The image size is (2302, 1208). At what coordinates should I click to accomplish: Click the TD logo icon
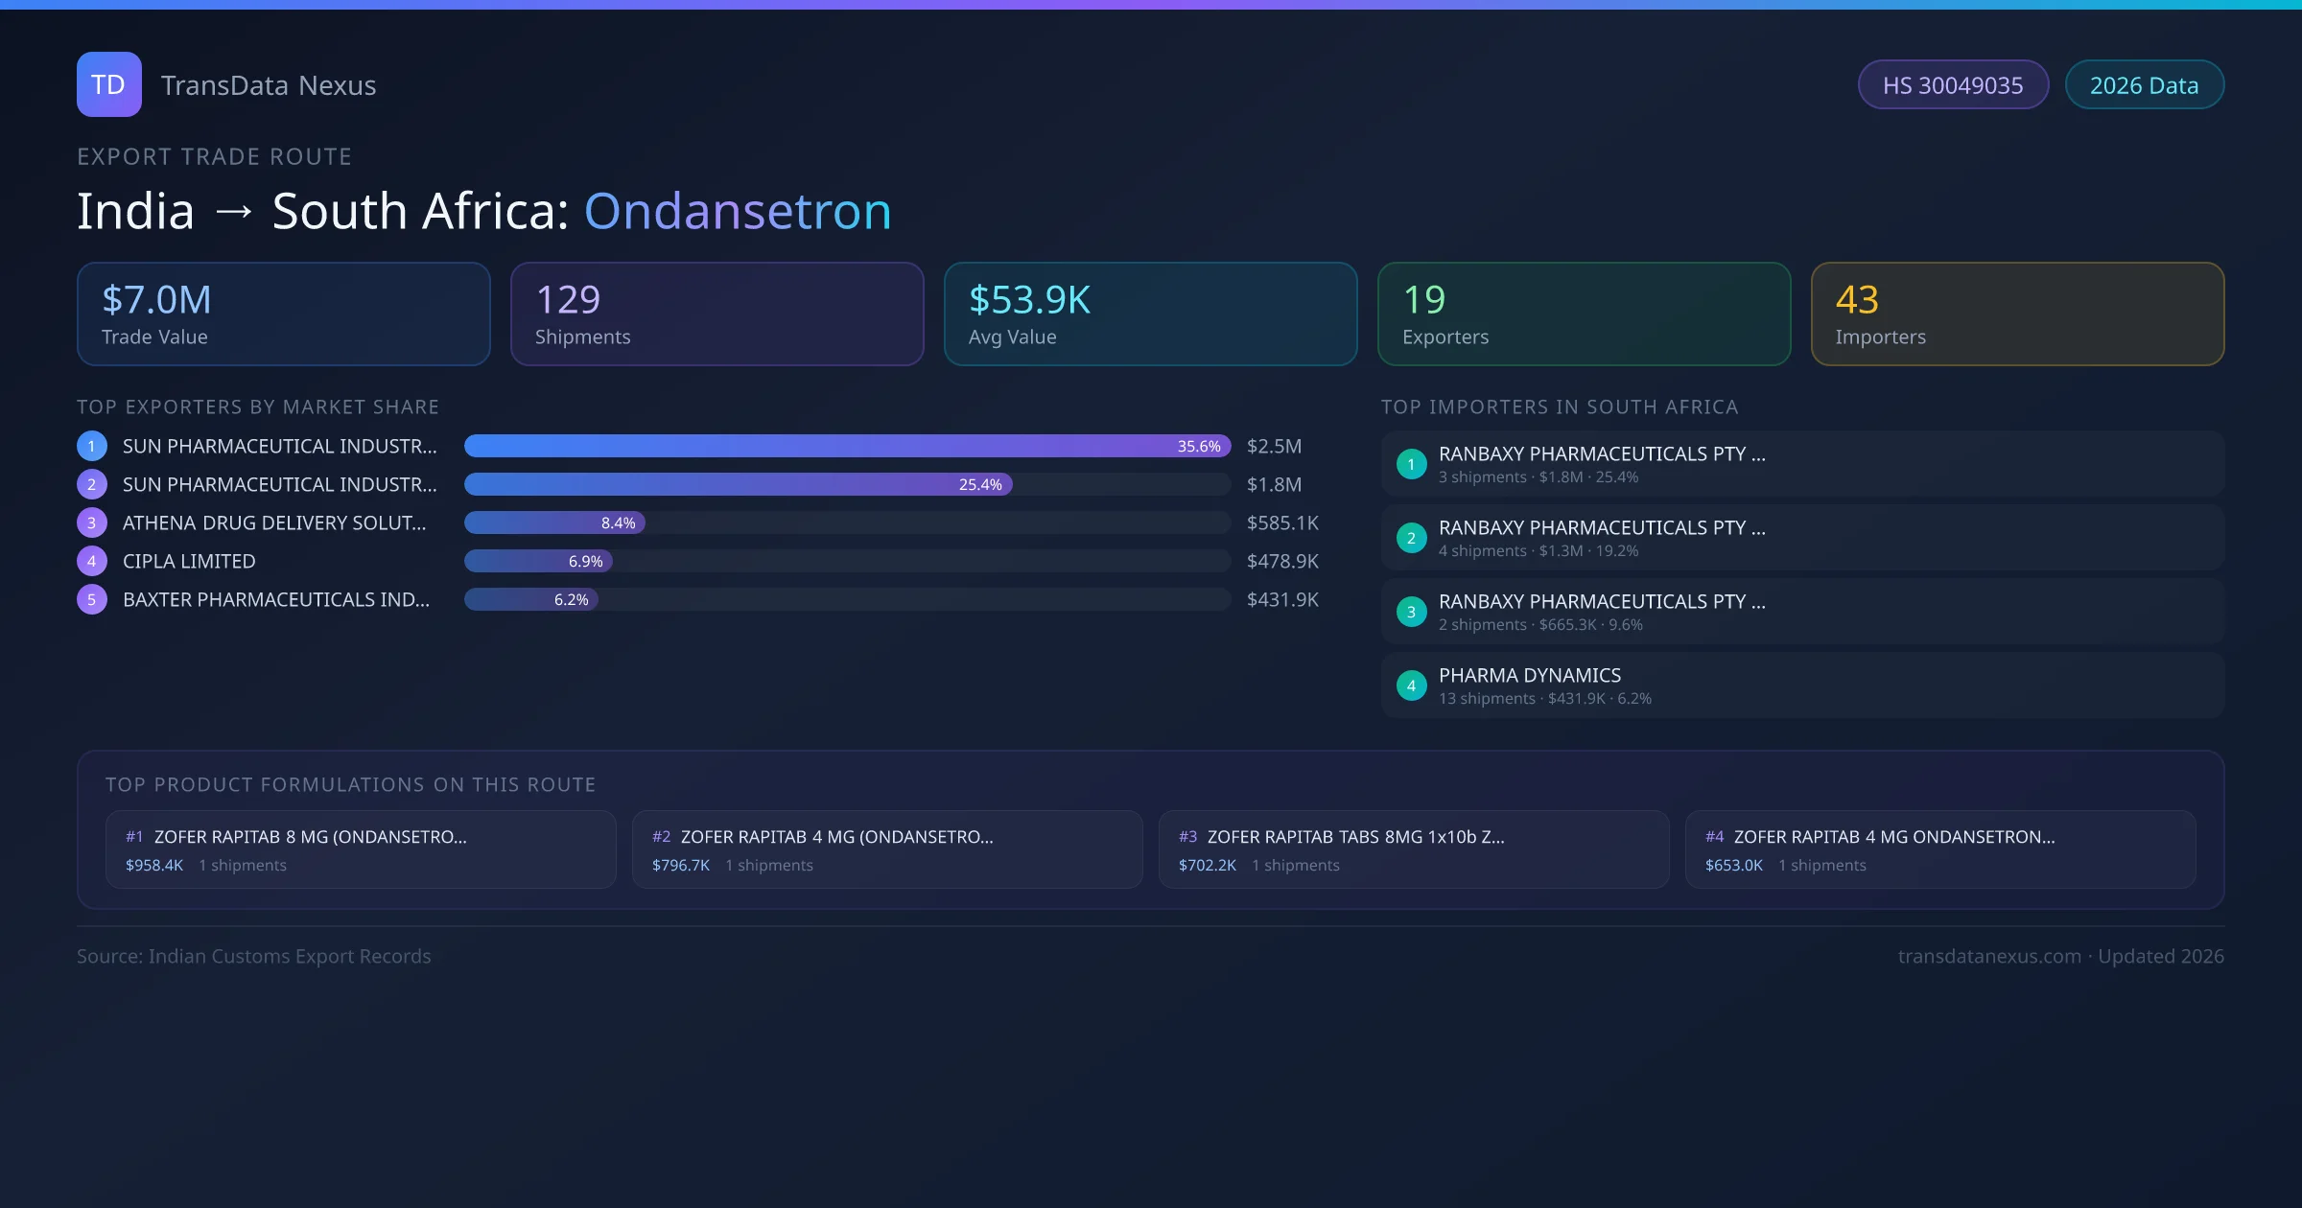coord(108,84)
